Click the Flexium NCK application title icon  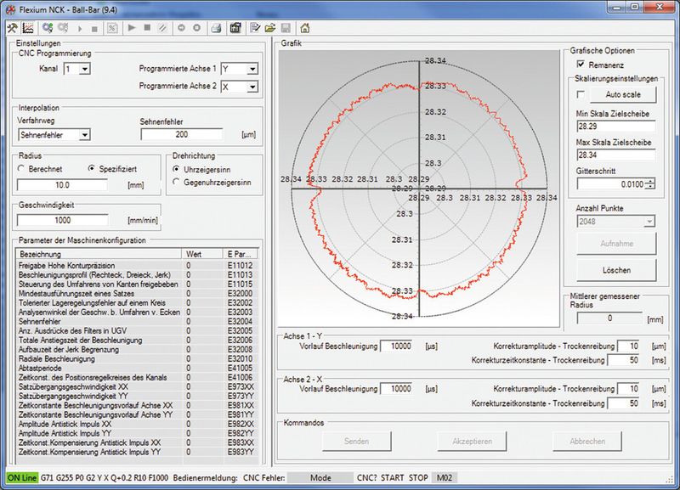[11, 9]
